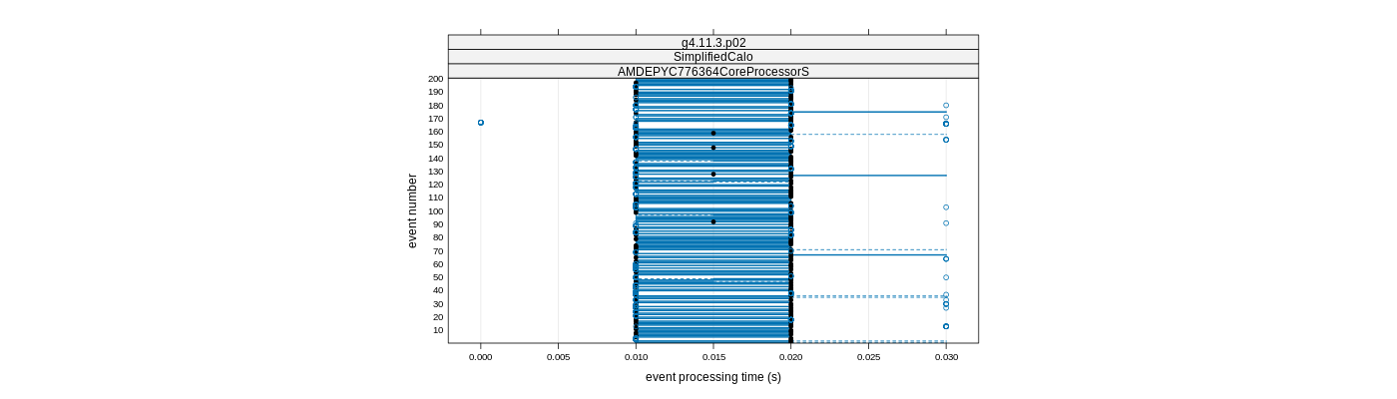
Task: Click the 'event number' y-axis title
Action: 412,211
